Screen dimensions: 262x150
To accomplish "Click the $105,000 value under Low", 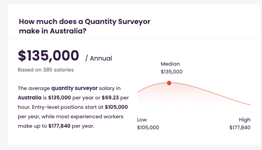I will coord(148,128).
